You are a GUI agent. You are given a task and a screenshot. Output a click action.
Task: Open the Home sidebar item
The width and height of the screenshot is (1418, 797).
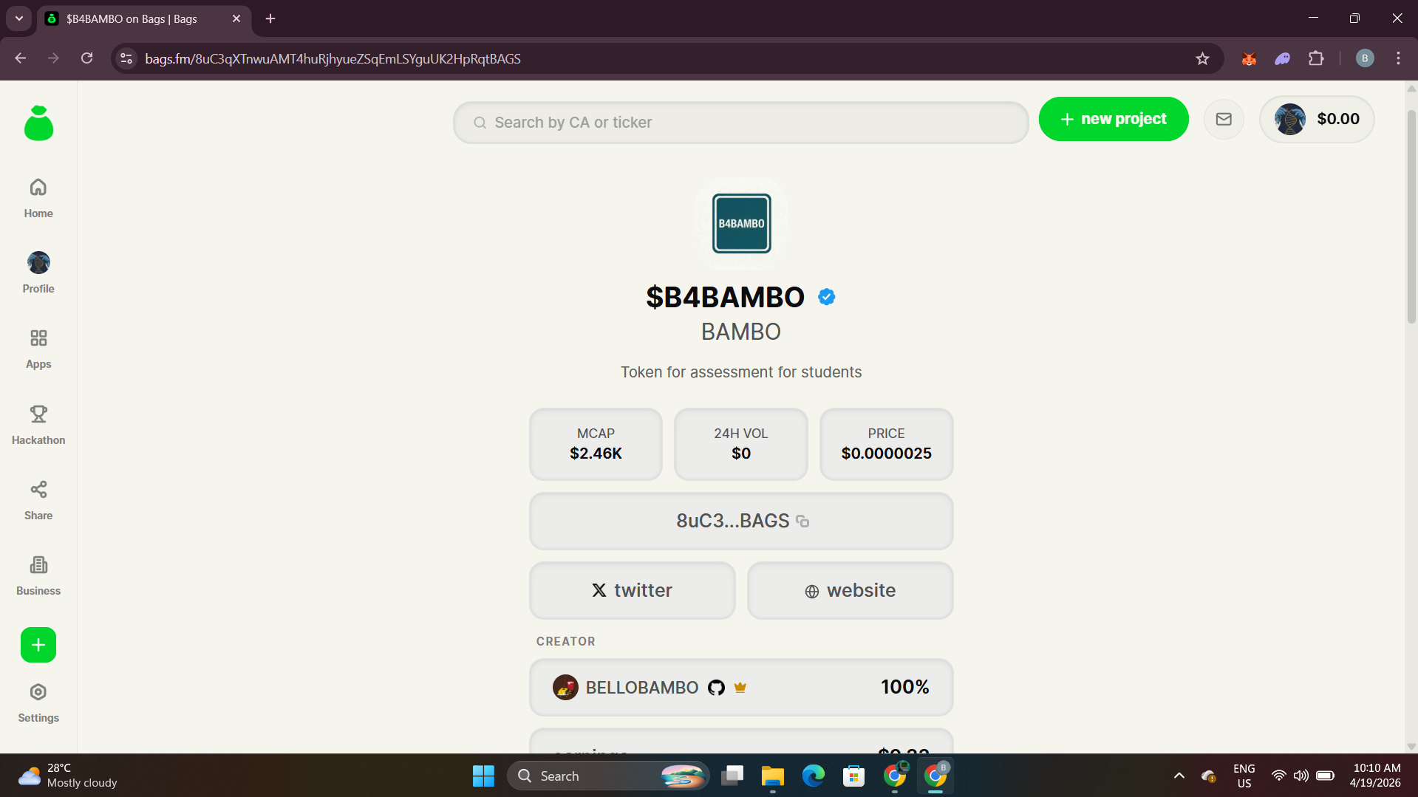point(38,198)
